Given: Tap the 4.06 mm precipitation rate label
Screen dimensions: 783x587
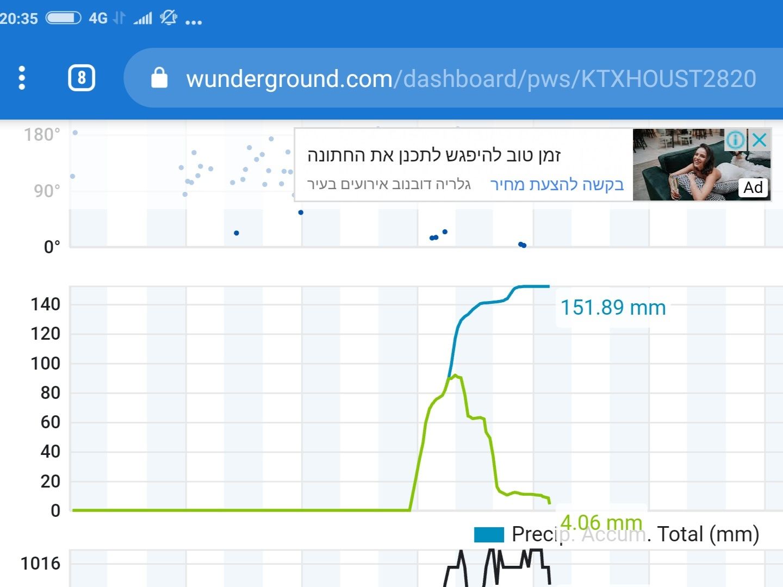Looking at the screenshot, I should (601, 522).
